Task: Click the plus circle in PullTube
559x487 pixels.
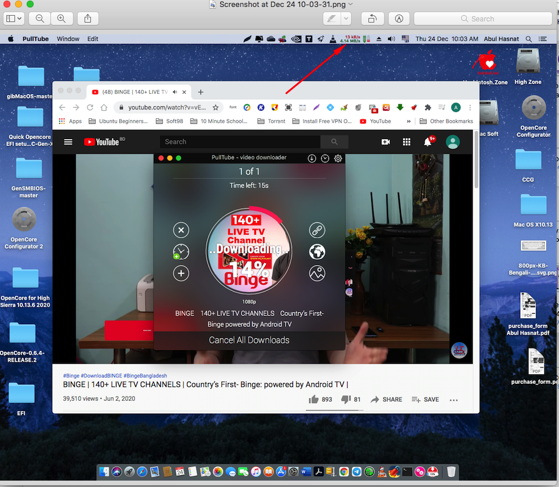Action: click(x=181, y=273)
